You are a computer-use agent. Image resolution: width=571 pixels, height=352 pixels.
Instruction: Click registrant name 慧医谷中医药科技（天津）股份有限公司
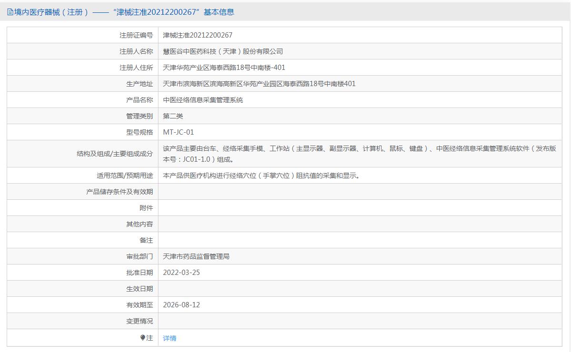point(223,51)
